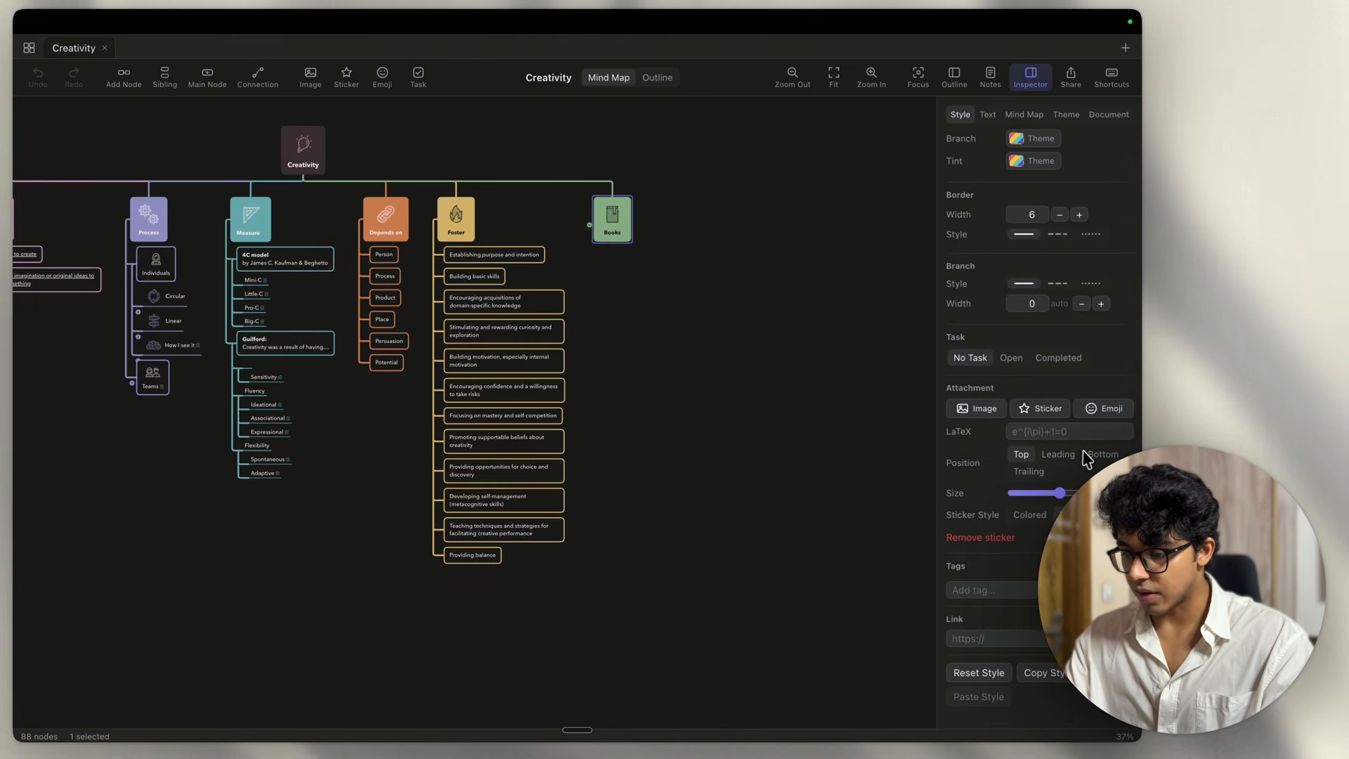1349x759 pixels.
Task: Open the Emoji picker in toolbar
Action: click(382, 77)
